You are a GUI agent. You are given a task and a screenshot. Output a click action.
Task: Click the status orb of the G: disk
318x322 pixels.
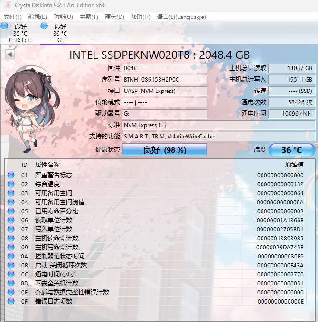[44, 26]
